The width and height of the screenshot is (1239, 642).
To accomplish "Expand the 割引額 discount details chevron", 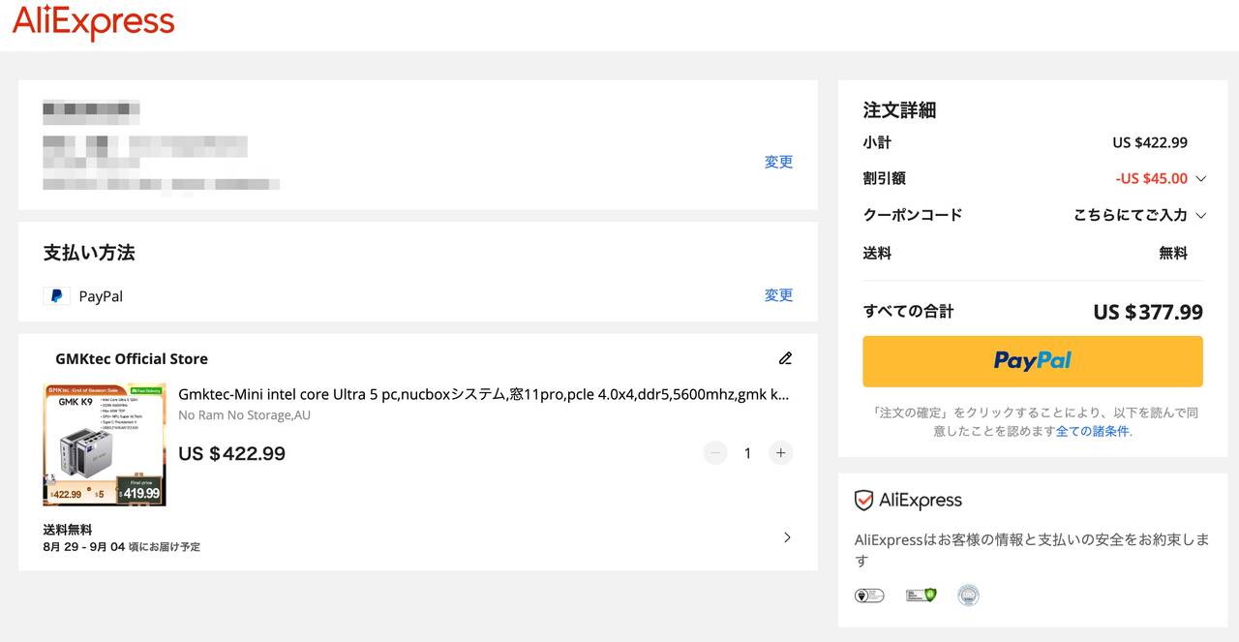I will click(x=1201, y=179).
